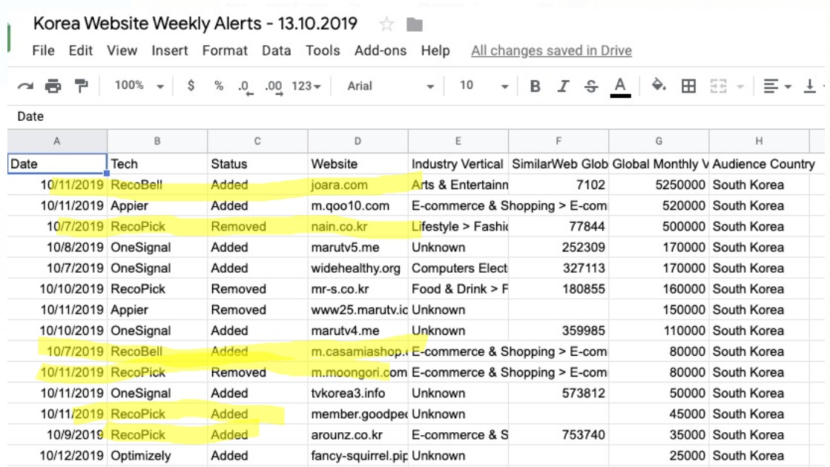Star this spreadsheet document
The height and width of the screenshot is (467, 830).
[386, 24]
